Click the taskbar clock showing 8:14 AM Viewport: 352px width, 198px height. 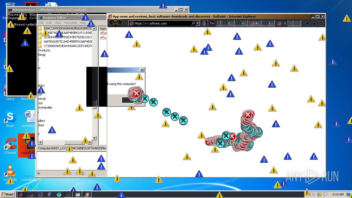point(338,194)
